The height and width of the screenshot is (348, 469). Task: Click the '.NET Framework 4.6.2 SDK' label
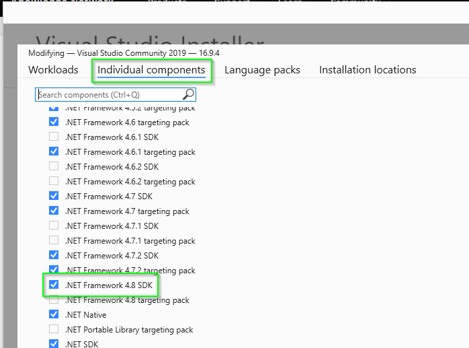tap(112, 167)
